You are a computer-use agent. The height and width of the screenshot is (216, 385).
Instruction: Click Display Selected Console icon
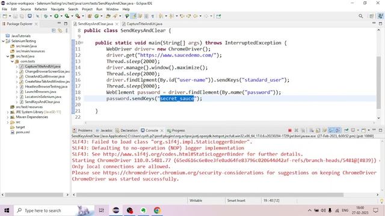point(353,130)
